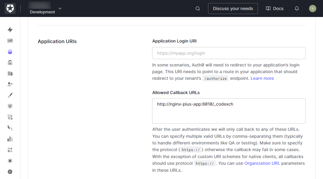Image resolution: width=323 pixels, height=179 pixels.
Task: Open the Branding paintbrush icon
Action: pyautogui.click(x=10, y=95)
